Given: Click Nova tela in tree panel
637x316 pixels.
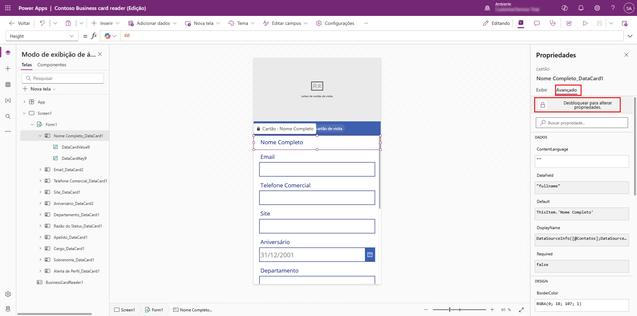Looking at the screenshot, I should pos(39,89).
